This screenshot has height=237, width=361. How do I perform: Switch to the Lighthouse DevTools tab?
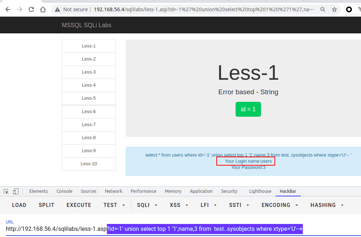(x=260, y=191)
